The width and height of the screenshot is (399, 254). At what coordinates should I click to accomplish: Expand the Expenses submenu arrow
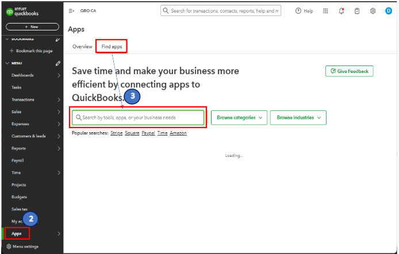59,124
